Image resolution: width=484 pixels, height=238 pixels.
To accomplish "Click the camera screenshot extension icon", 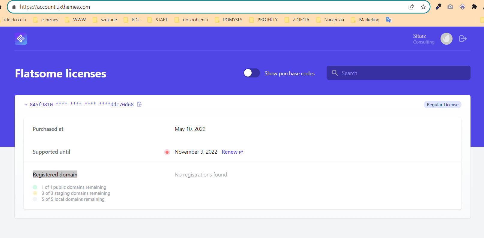I will pyautogui.click(x=450, y=7).
